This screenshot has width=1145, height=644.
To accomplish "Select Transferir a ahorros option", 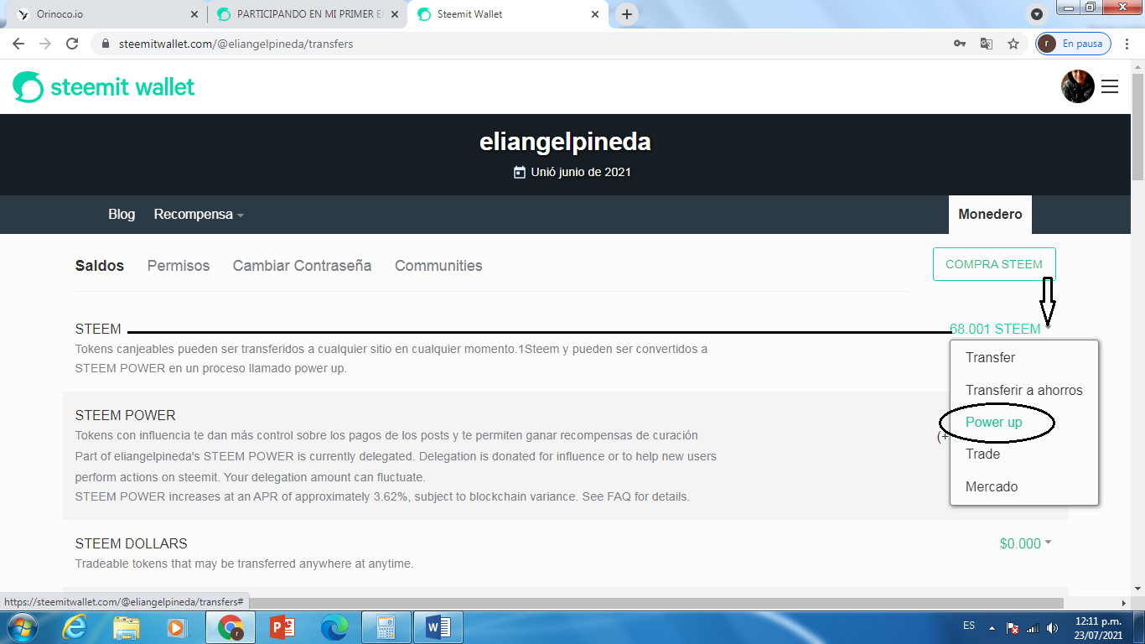I will (x=1024, y=390).
